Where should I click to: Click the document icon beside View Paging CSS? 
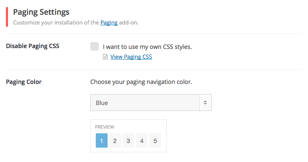105,57
